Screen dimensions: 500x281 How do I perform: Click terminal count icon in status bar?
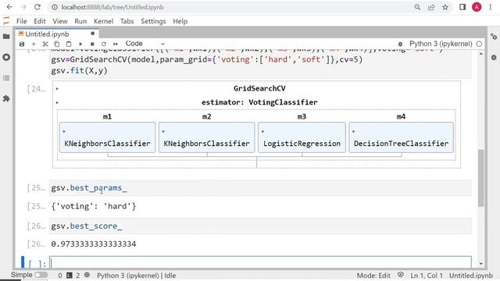70,276
